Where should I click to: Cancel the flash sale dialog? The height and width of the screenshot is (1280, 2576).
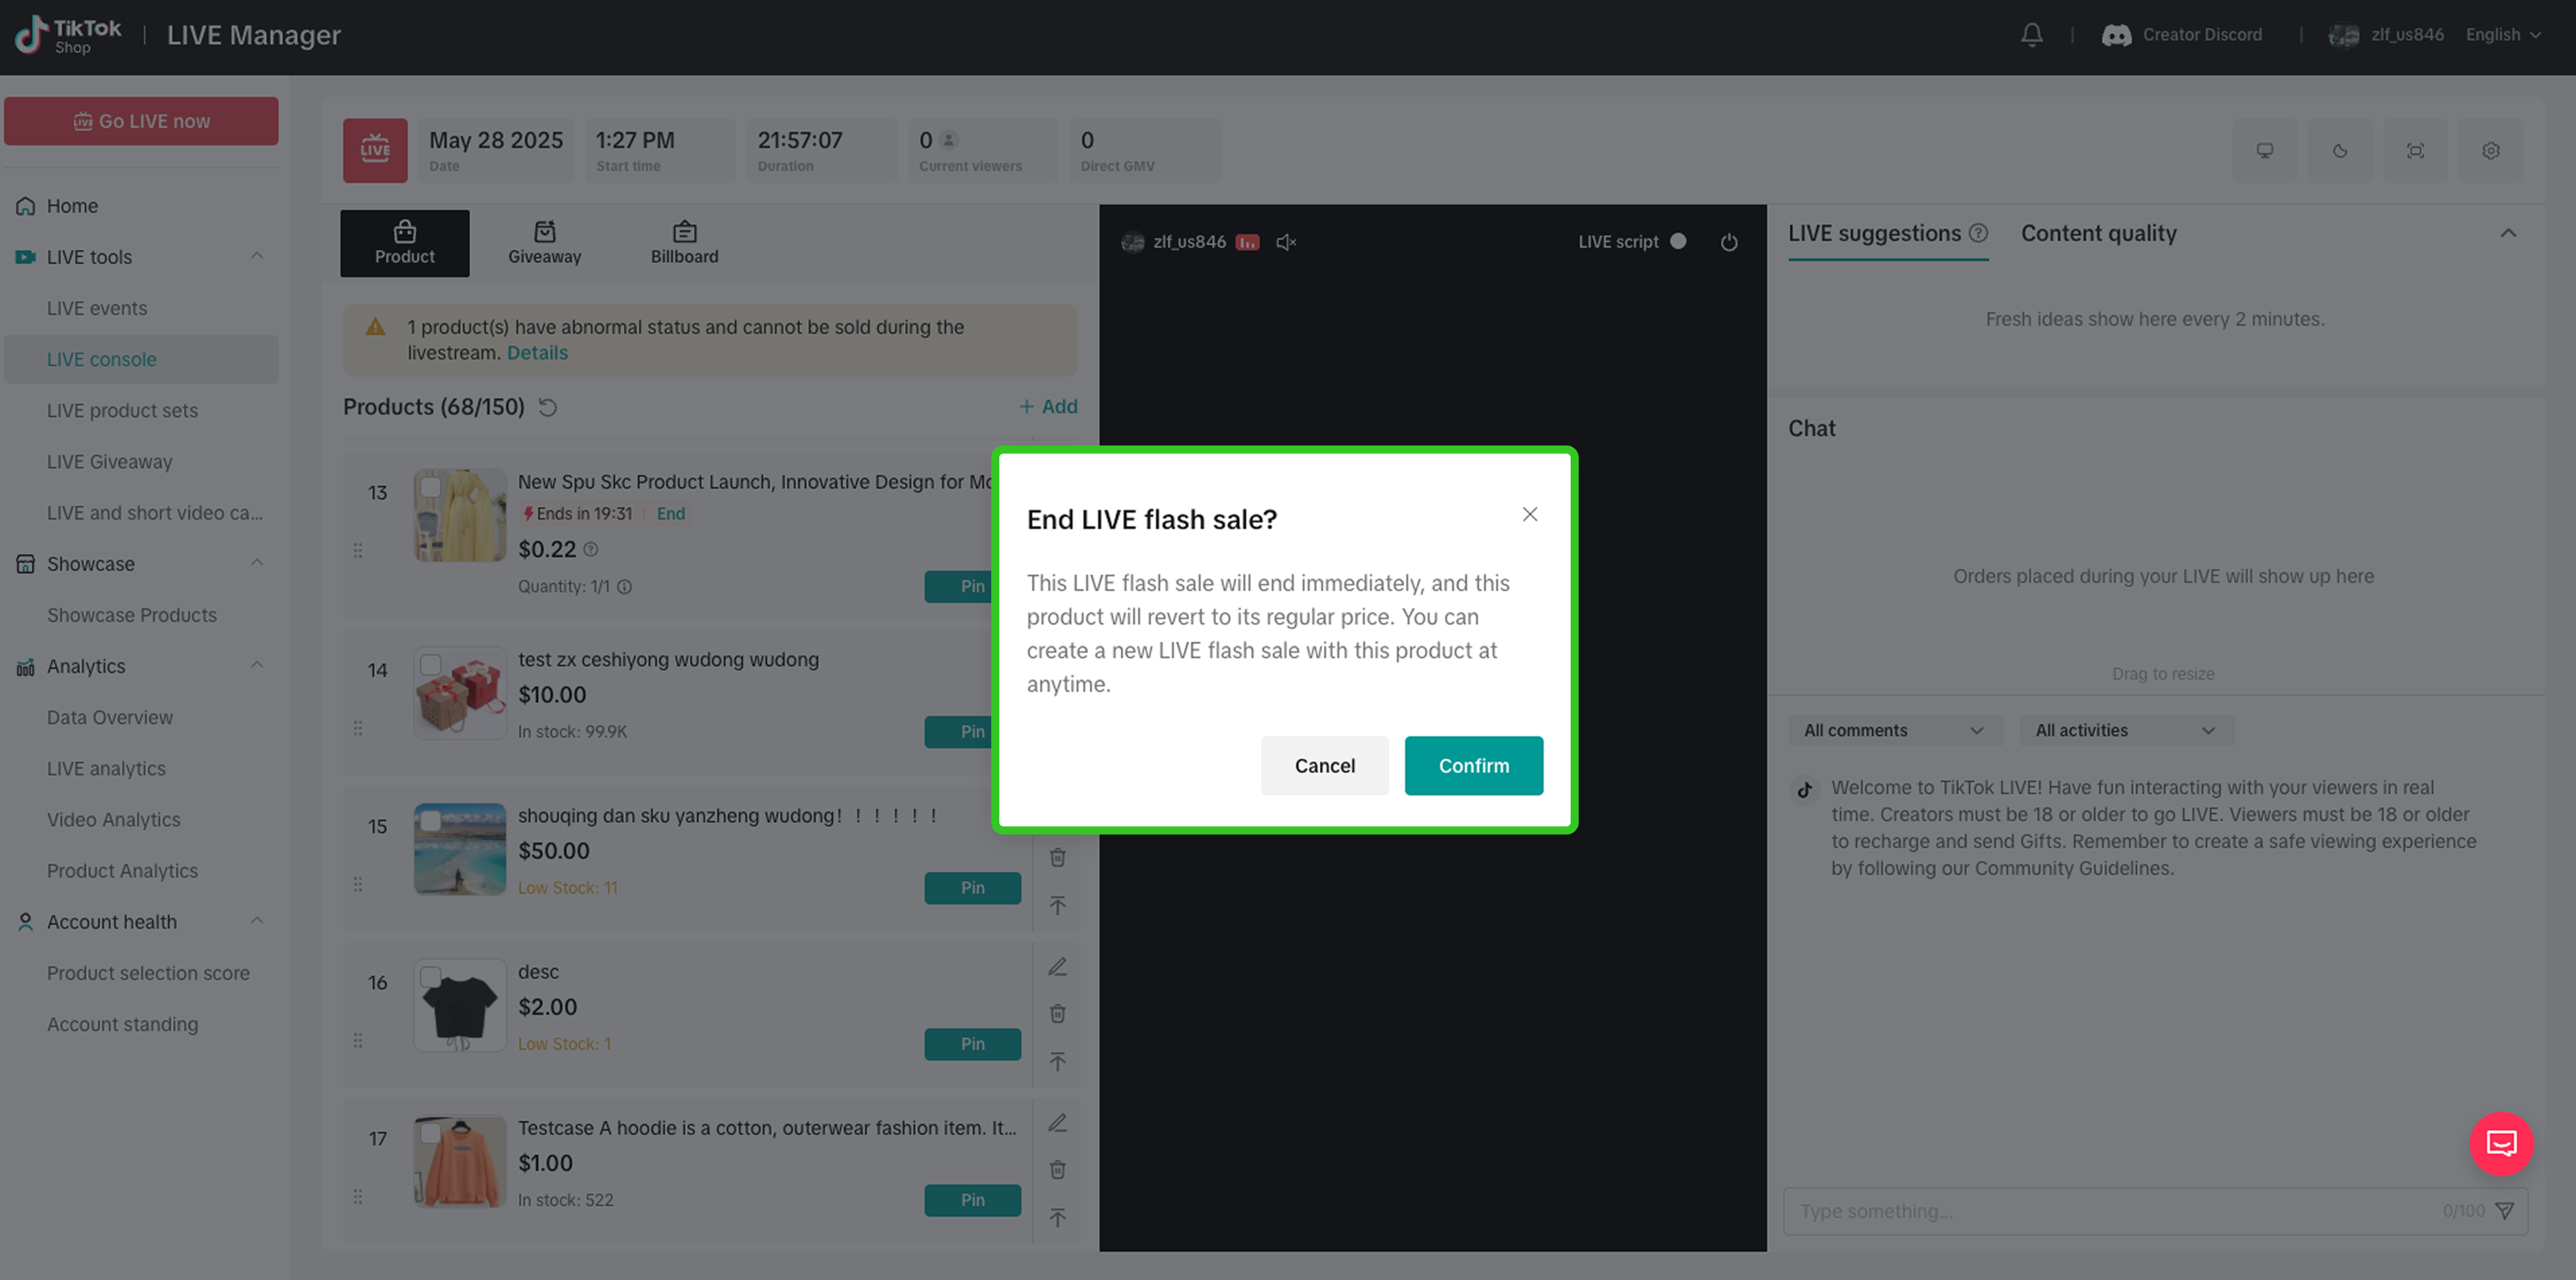click(1324, 766)
